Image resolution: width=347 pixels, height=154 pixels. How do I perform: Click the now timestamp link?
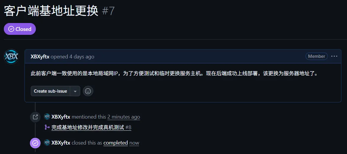tap(134, 143)
